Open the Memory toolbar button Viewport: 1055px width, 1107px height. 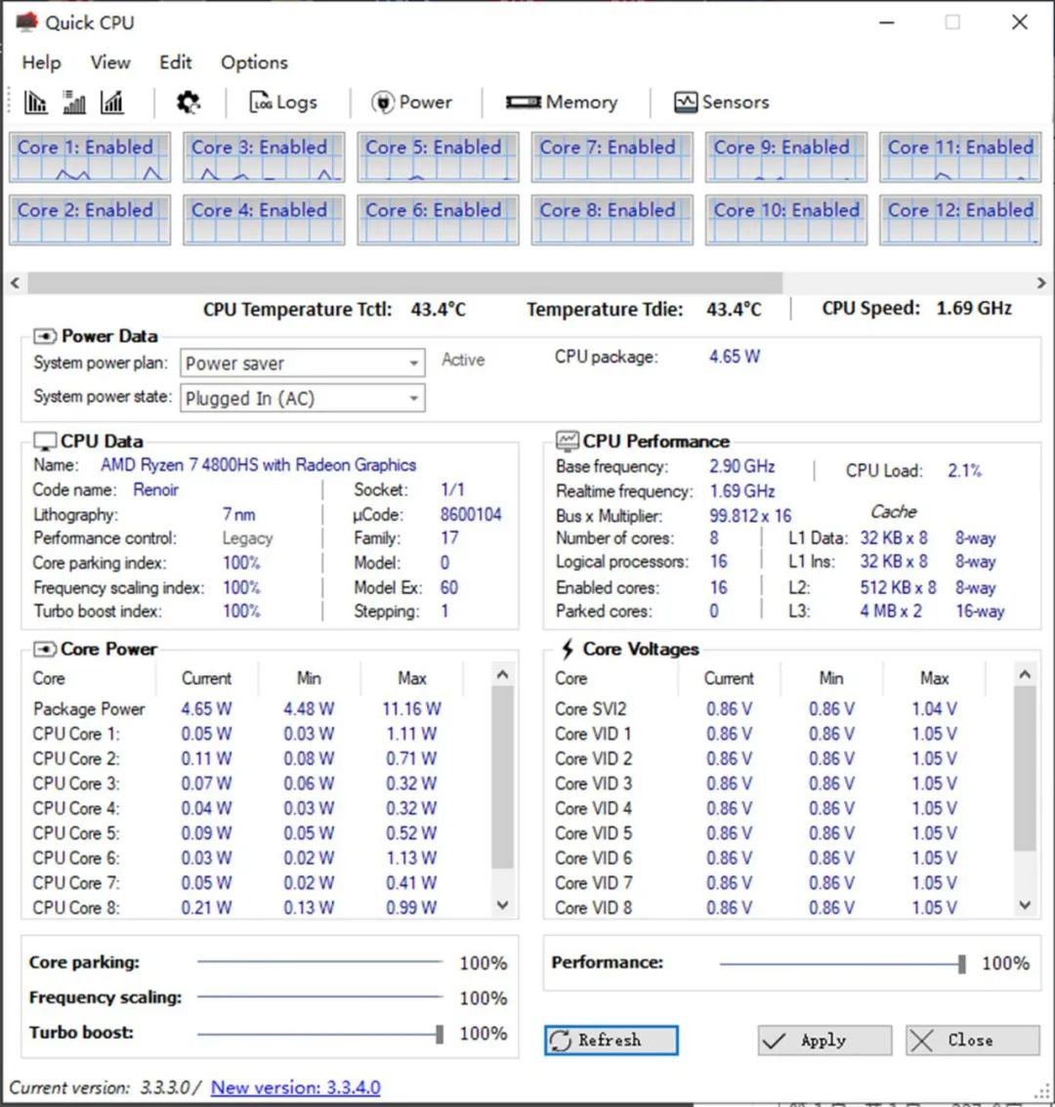(562, 103)
